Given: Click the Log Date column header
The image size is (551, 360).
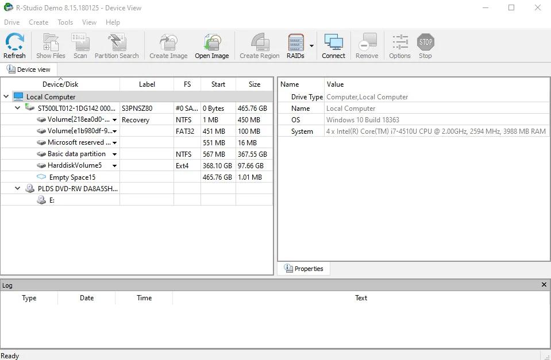Looking at the screenshot, I should (x=86, y=298).
